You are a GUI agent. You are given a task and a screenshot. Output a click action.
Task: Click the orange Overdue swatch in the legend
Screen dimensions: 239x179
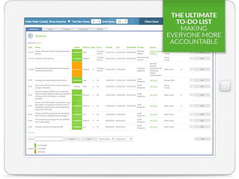point(35,152)
